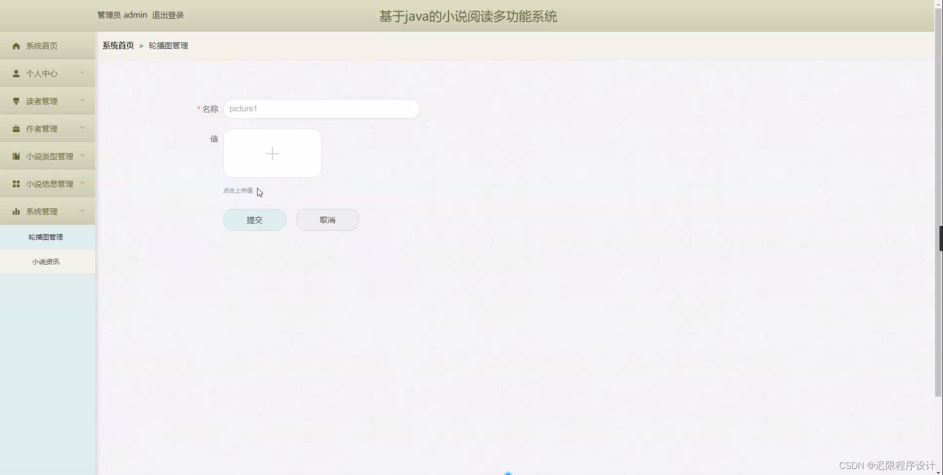The width and height of the screenshot is (943, 475).
Task: Click the page title 基于java的小说阅读多功能系统
Action: pyautogui.click(x=468, y=17)
